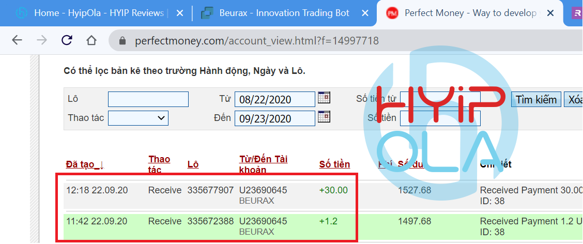Open the browser home page
This screenshot has width=583, height=244.
[x=91, y=40]
